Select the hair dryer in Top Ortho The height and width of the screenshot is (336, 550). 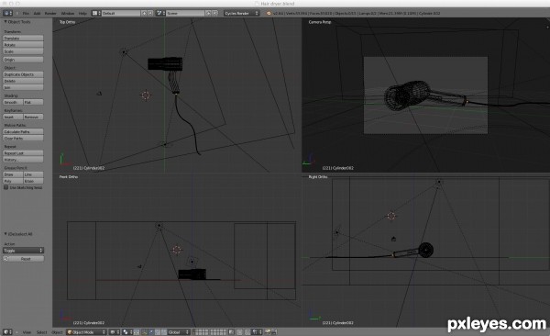pyautogui.click(x=165, y=64)
